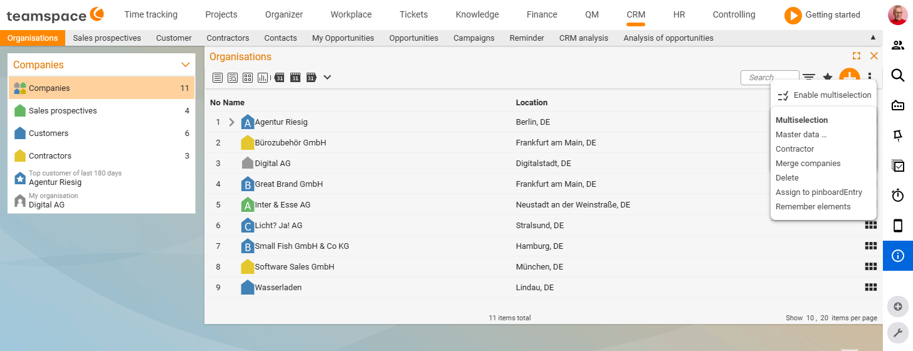This screenshot has width=913, height=351.
Task: Go to next calendar period icon
Action: click(311, 78)
